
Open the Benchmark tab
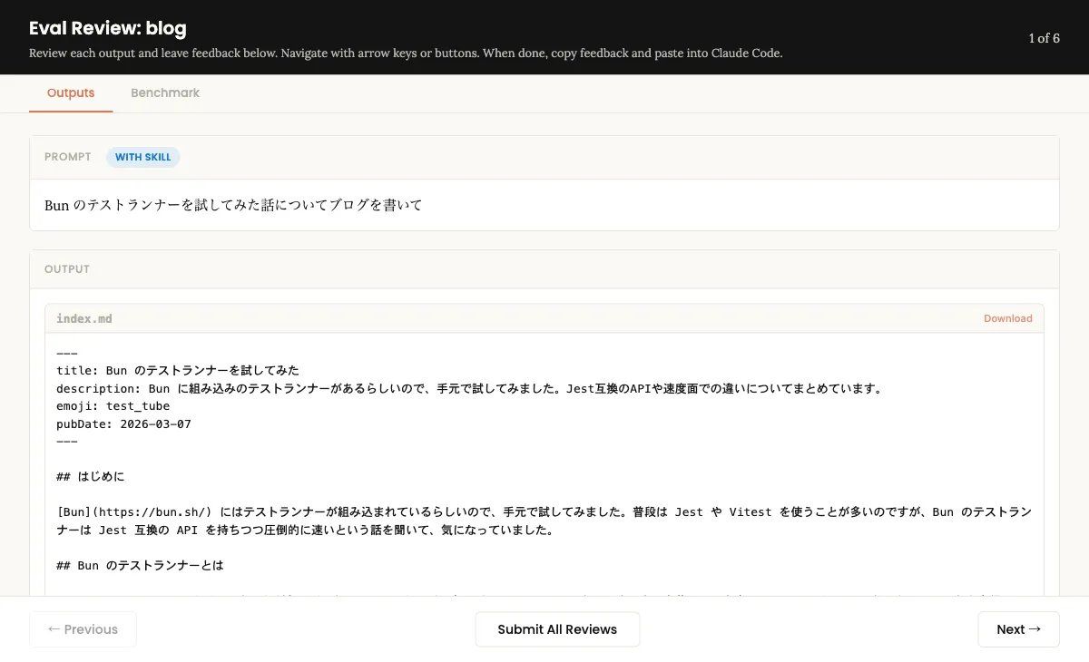(x=165, y=92)
